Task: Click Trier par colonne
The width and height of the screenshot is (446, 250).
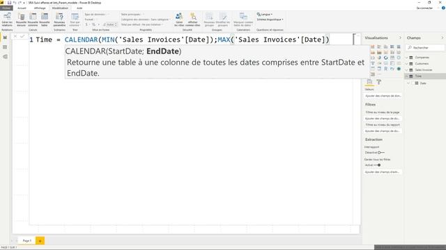Action: point(75,19)
